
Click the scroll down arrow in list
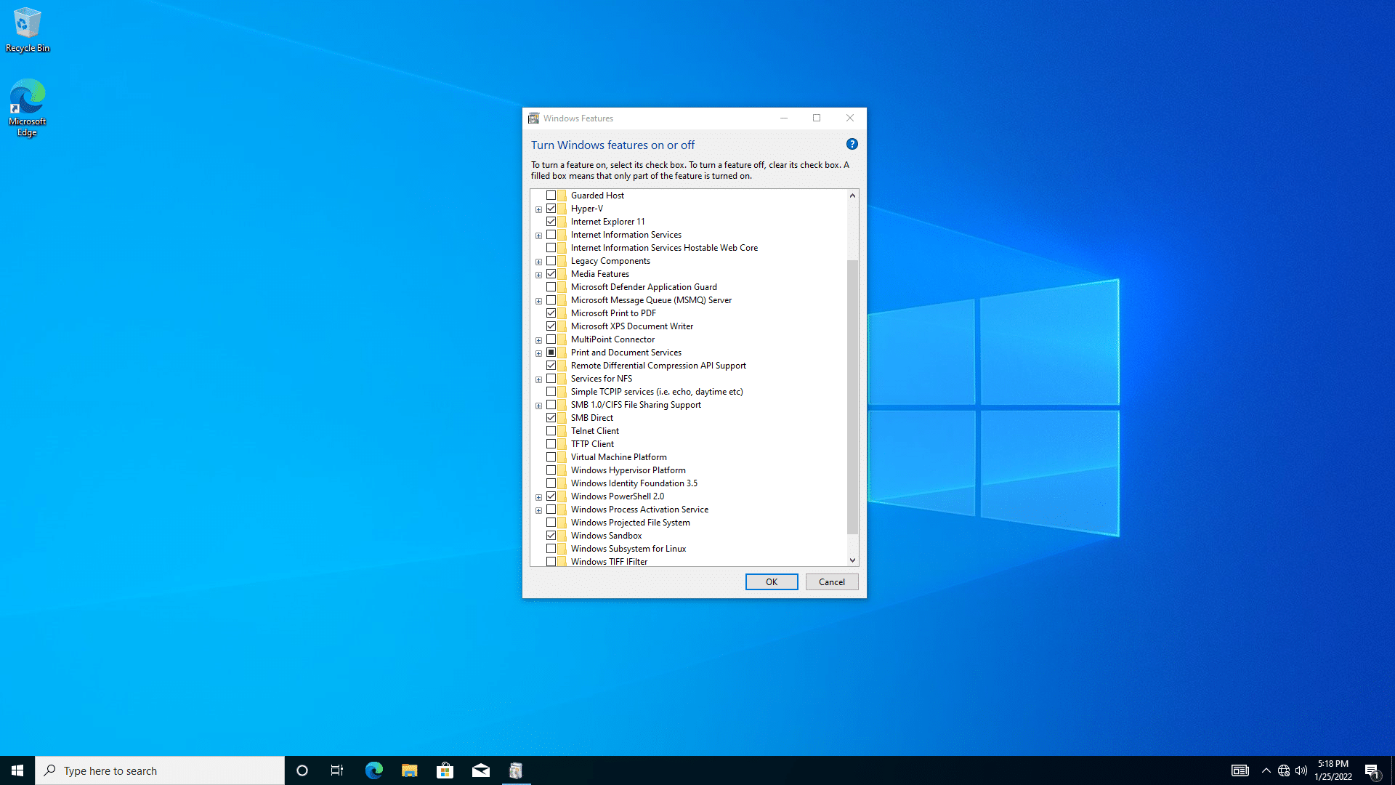pos(853,560)
